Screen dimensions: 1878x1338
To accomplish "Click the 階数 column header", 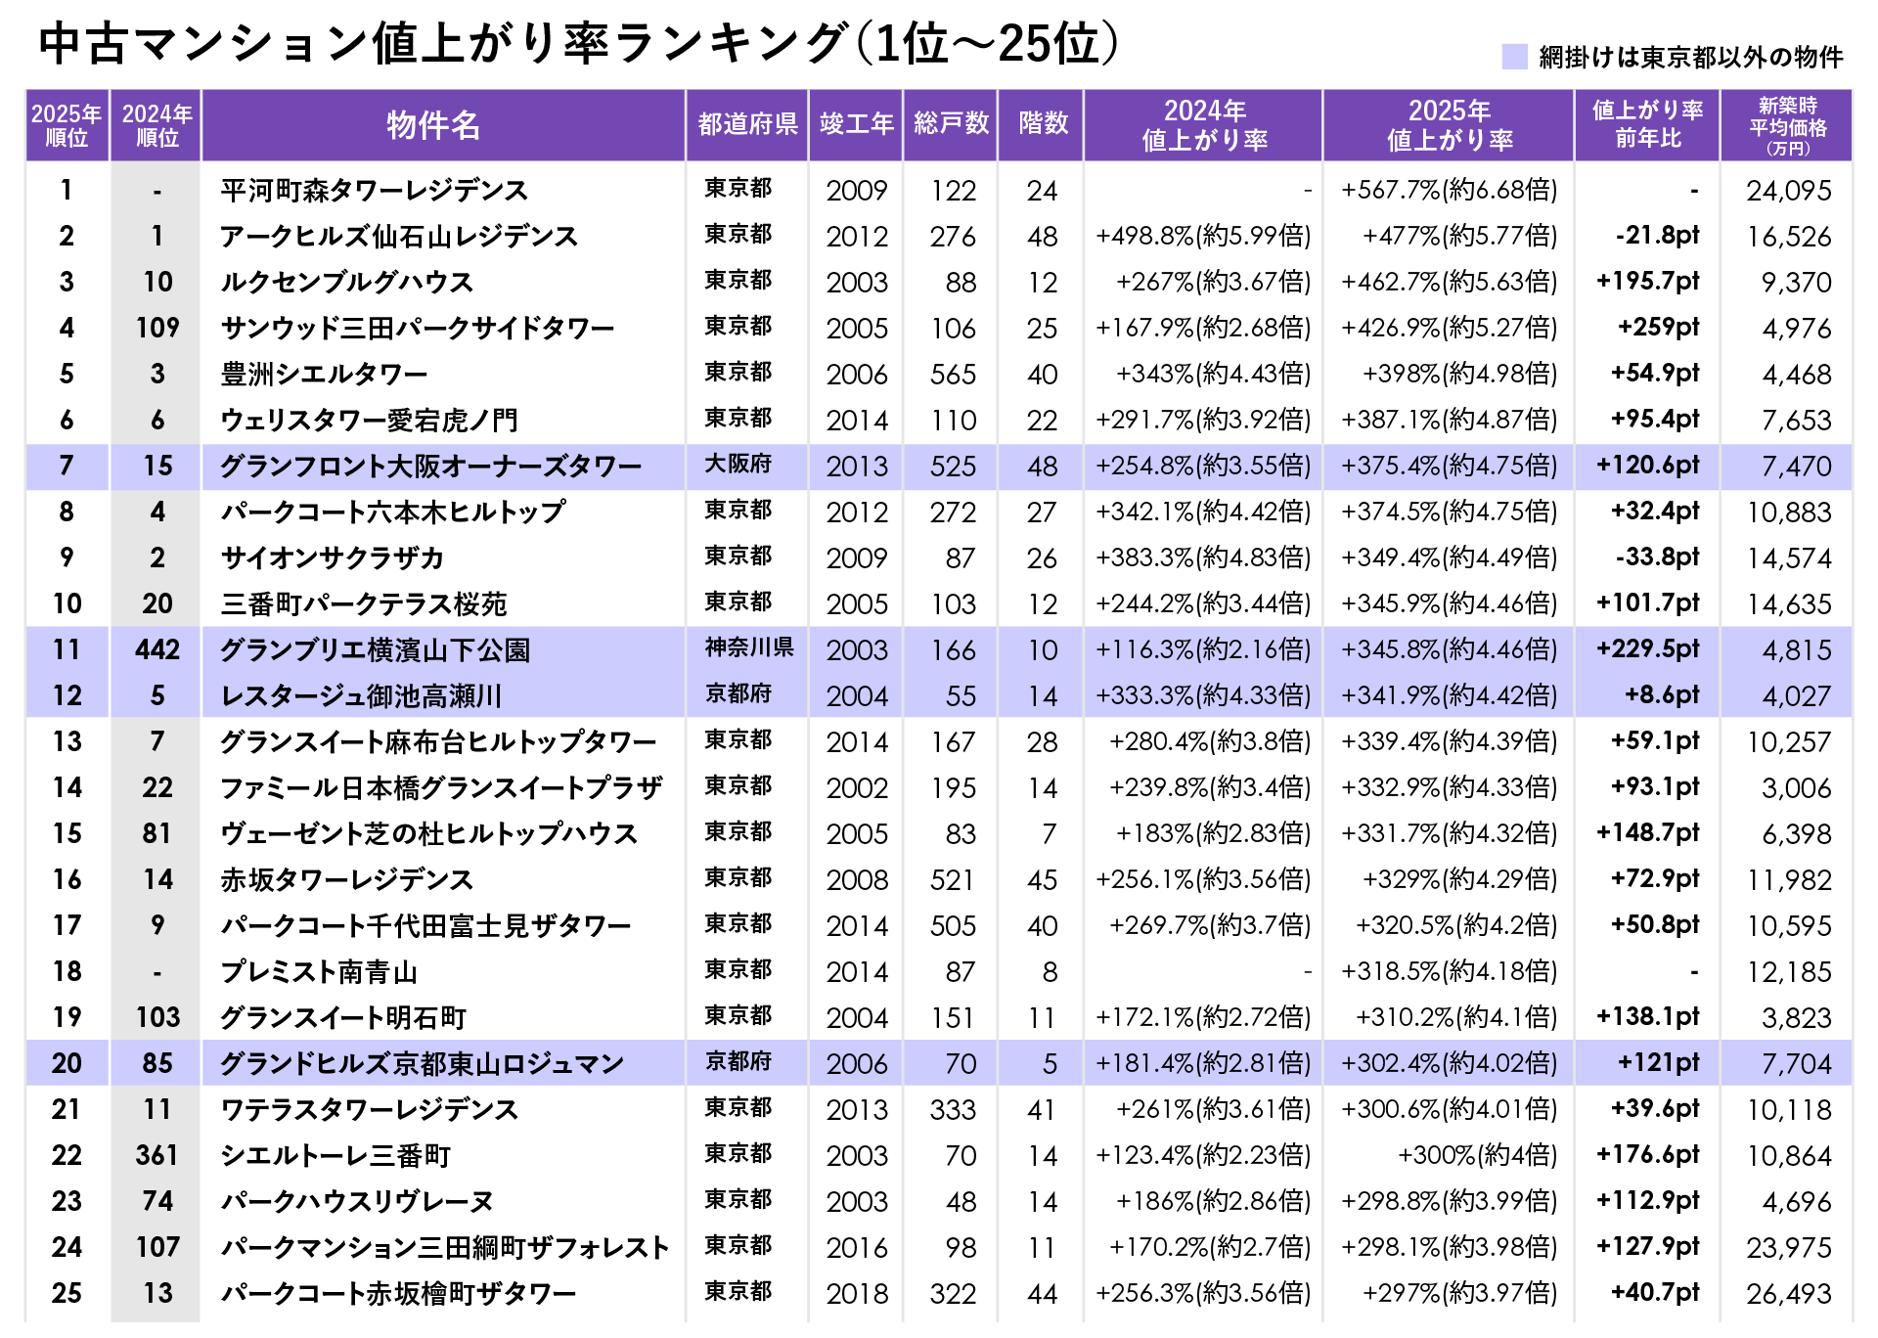I will (x=1043, y=124).
